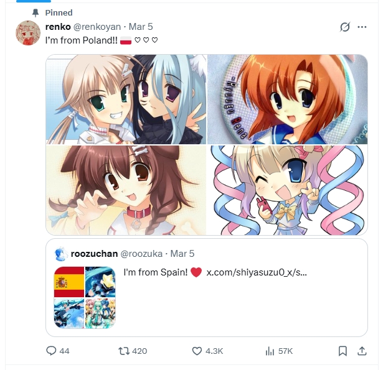Like the post with the heart icon
Viewport: 383px width, 370px height.
point(197,351)
